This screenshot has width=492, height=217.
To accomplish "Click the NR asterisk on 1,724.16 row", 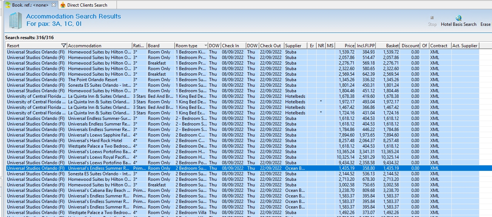I will point(321,113).
